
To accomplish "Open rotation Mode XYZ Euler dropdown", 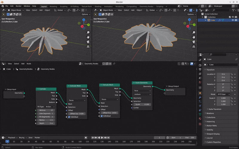I will coord(223,94).
